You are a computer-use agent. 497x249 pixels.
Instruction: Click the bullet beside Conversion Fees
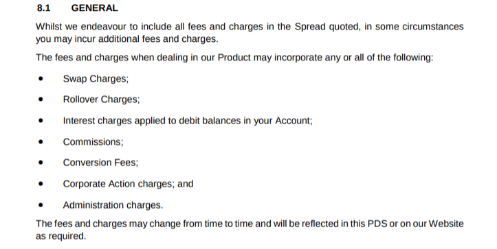click(x=41, y=163)
